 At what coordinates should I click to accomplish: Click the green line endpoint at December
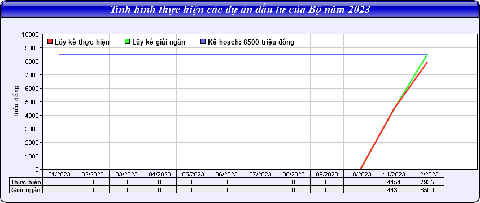click(427, 55)
